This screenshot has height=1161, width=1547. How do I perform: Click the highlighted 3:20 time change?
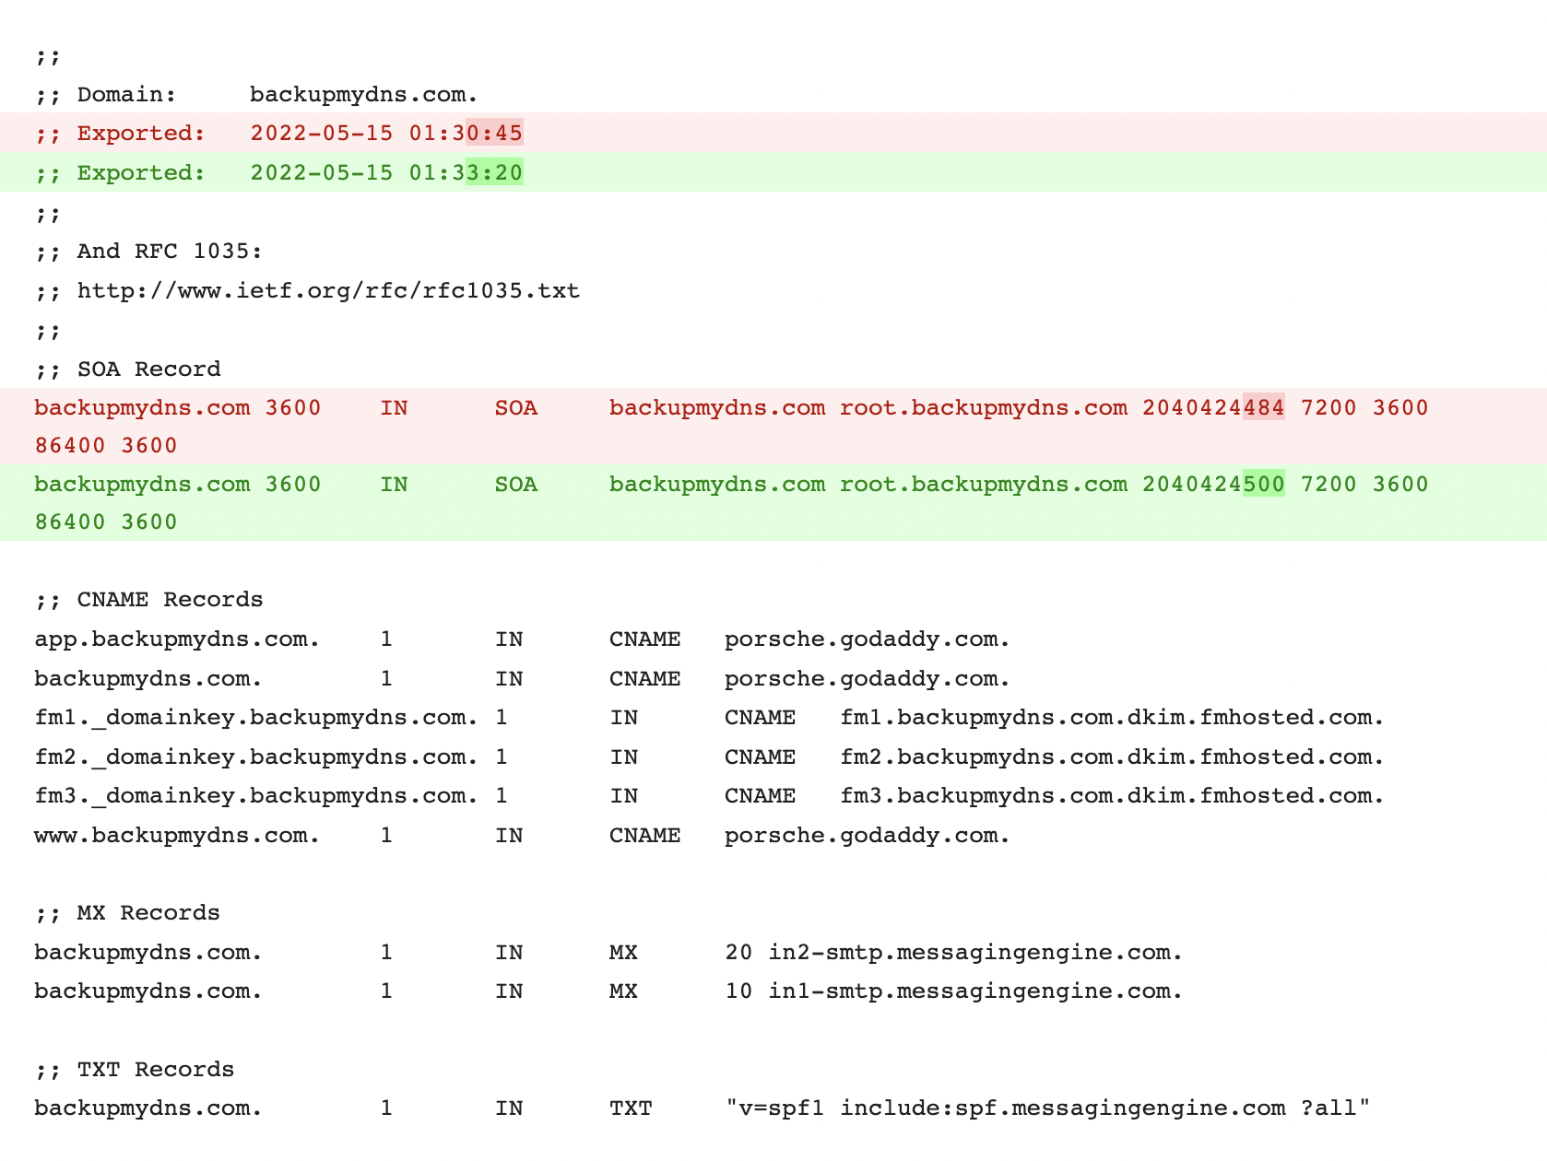494,172
